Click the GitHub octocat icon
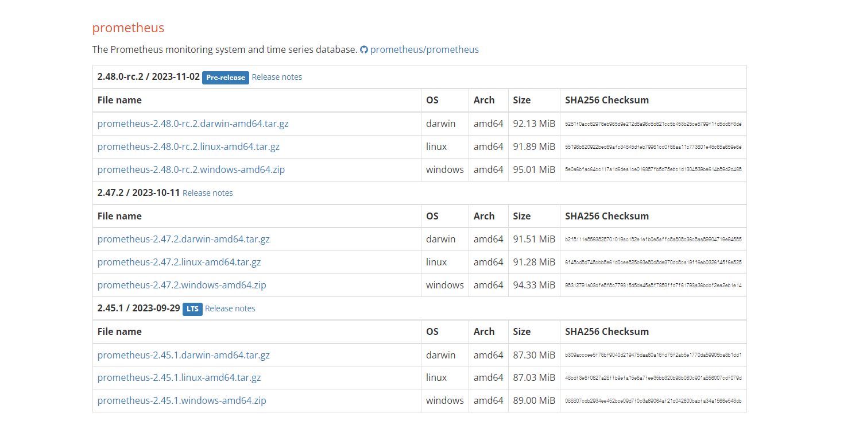Viewport: 863px width, 432px height. [363, 50]
